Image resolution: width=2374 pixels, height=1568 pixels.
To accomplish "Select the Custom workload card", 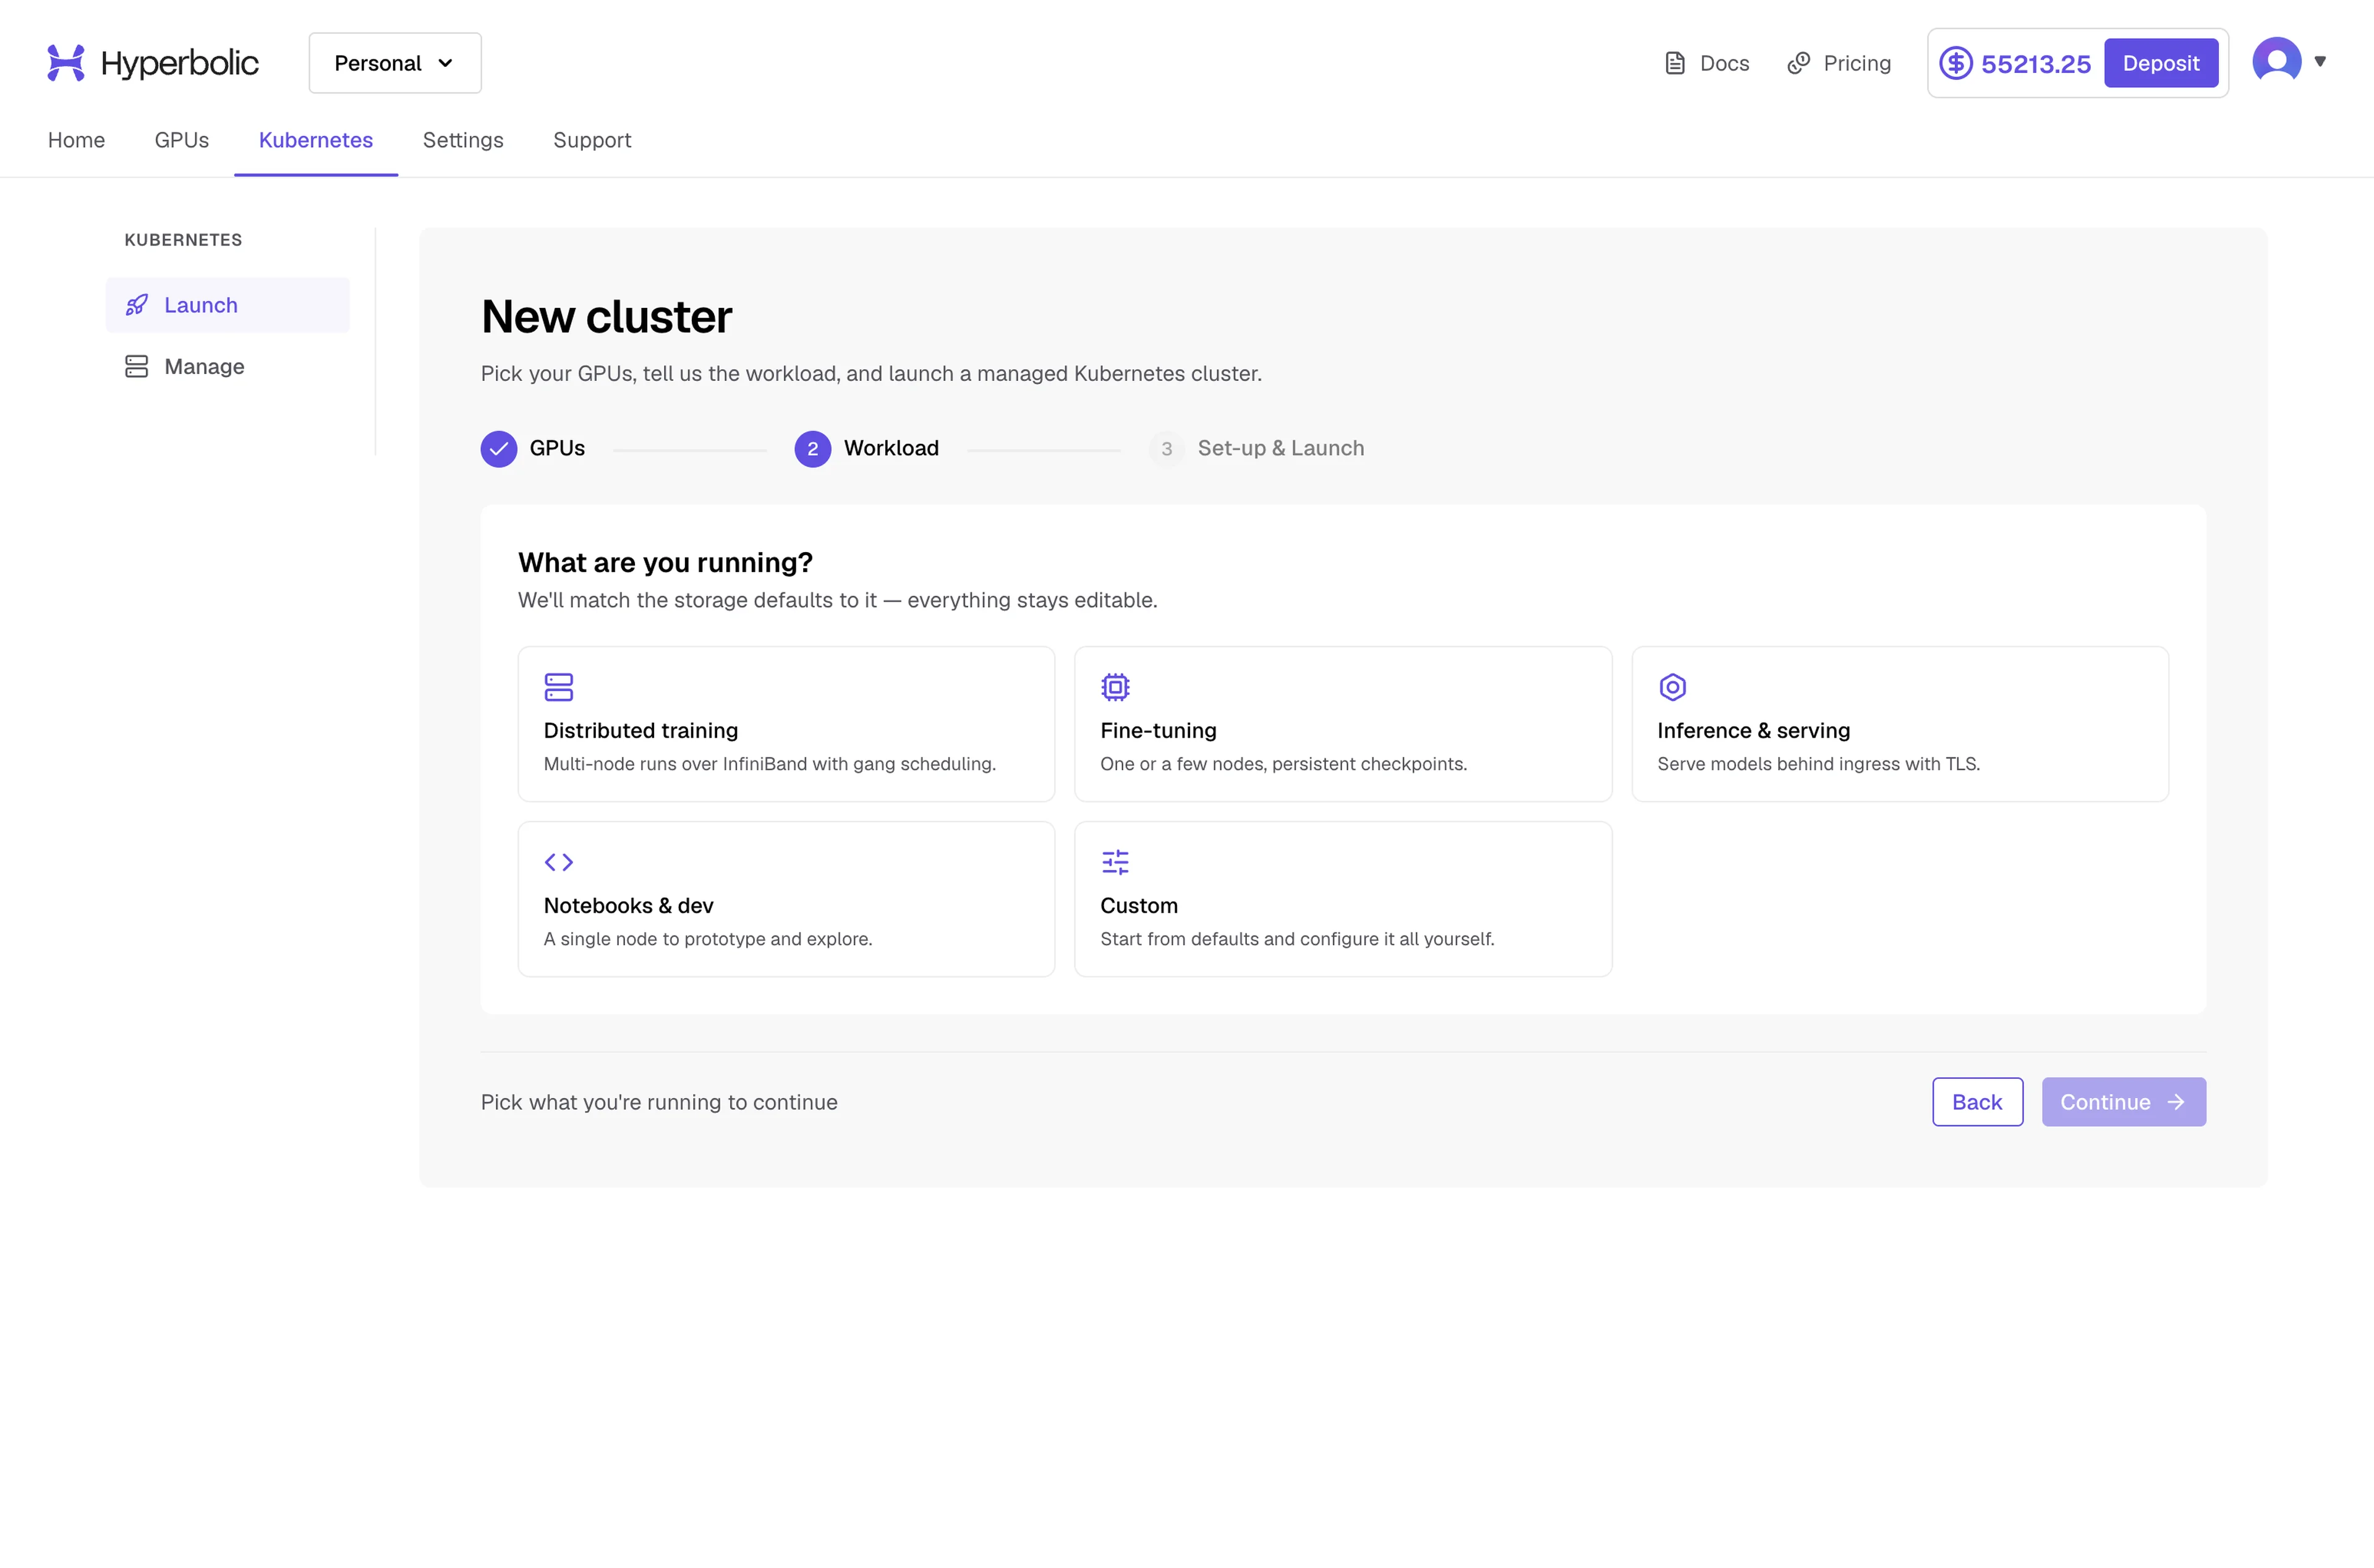I will [1343, 899].
